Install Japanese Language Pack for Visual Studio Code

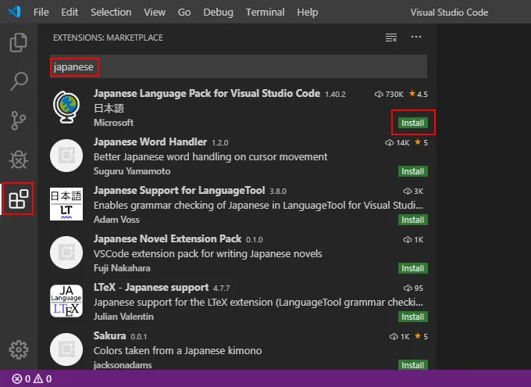click(x=413, y=123)
